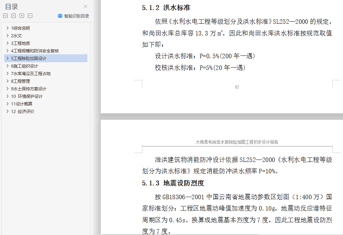
Task: Navigate to 6施工组织设计
Action: point(24,66)
